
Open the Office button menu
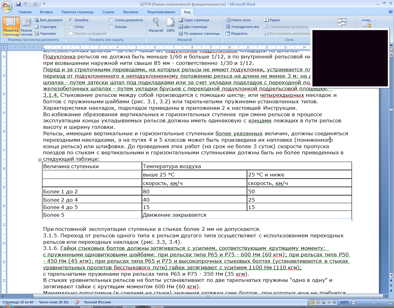click(x=7, y=6)
